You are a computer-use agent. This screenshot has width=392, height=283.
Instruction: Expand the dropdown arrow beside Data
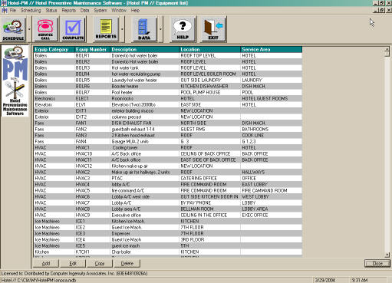[160, 29]
